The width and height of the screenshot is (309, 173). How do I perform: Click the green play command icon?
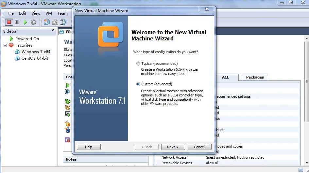(x=68, y=85)
